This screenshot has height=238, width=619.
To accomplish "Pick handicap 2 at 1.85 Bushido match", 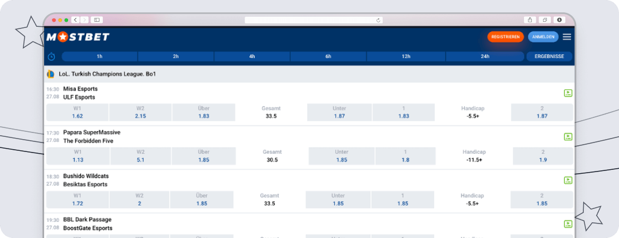I will [542, 199].
